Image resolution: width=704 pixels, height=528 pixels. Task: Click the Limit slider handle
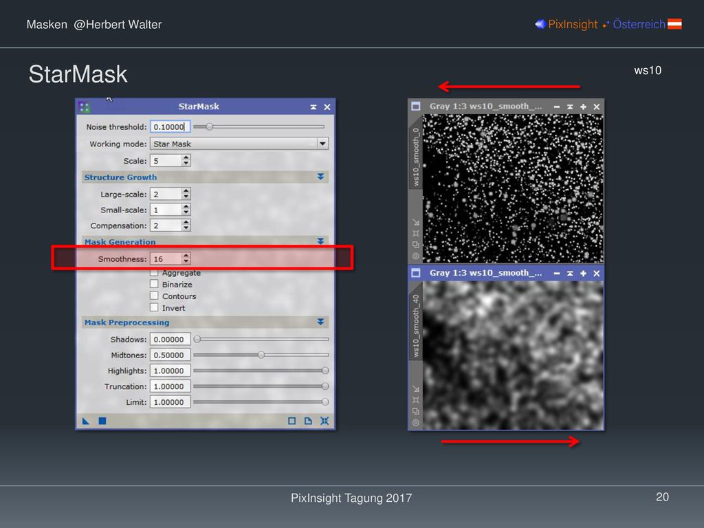click(325, 401)
